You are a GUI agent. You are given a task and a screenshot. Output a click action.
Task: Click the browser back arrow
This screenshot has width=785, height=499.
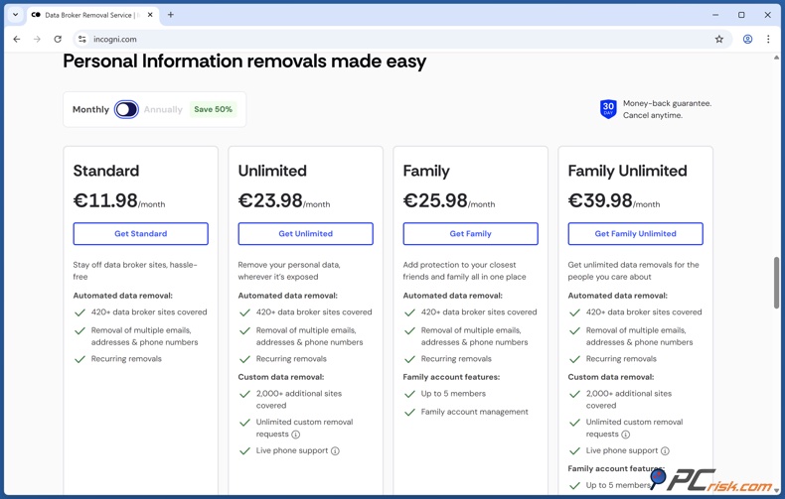coord(17,40)
